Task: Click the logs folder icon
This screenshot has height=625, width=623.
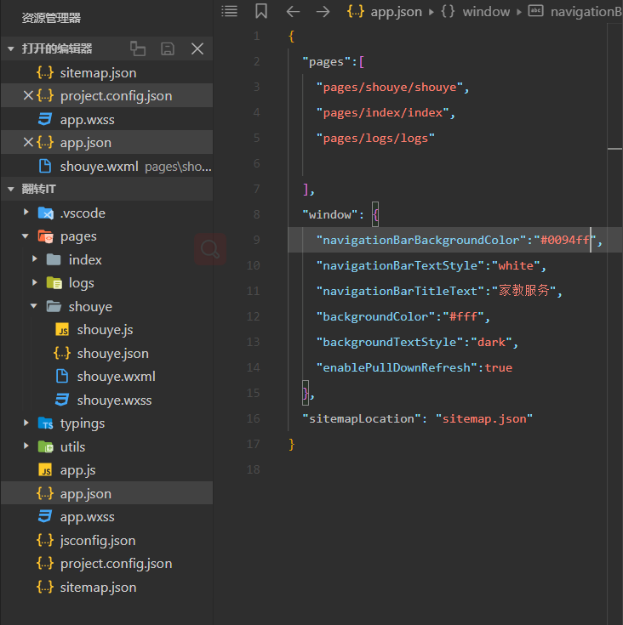Action: [54, 283]
